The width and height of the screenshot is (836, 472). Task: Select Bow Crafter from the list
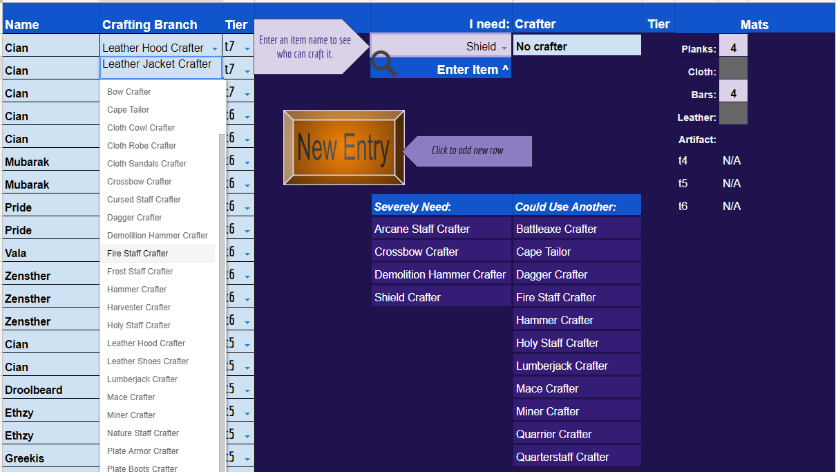point(129,92)
